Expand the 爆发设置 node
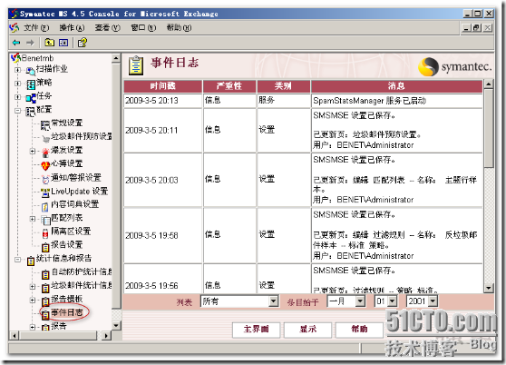Screen dimensions: 506x365 (33, 151)
